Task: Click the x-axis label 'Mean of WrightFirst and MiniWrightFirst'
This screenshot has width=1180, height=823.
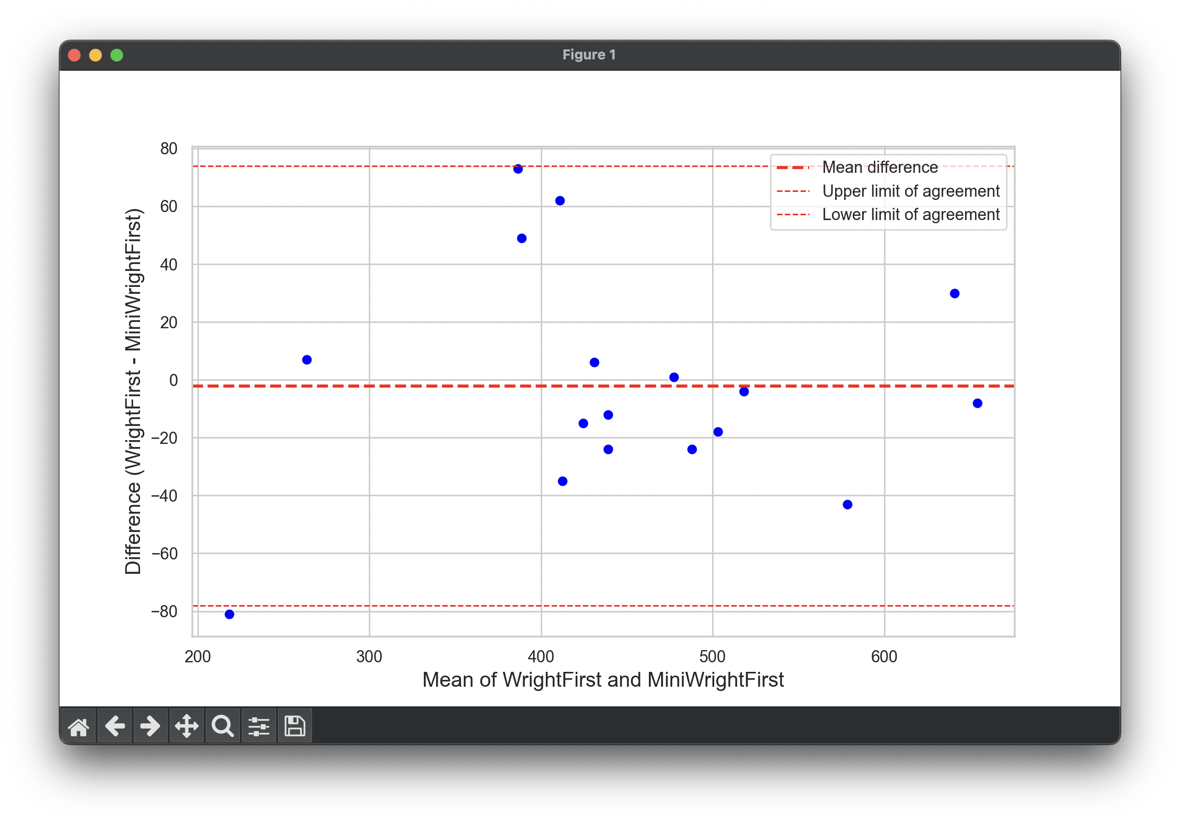Action: (x=603, y=680)
